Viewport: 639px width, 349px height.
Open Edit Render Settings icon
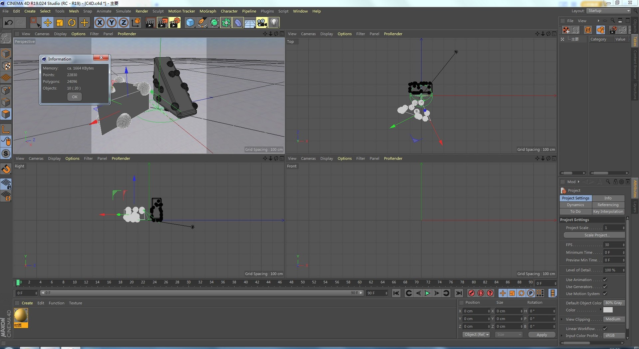click(175, 23)
